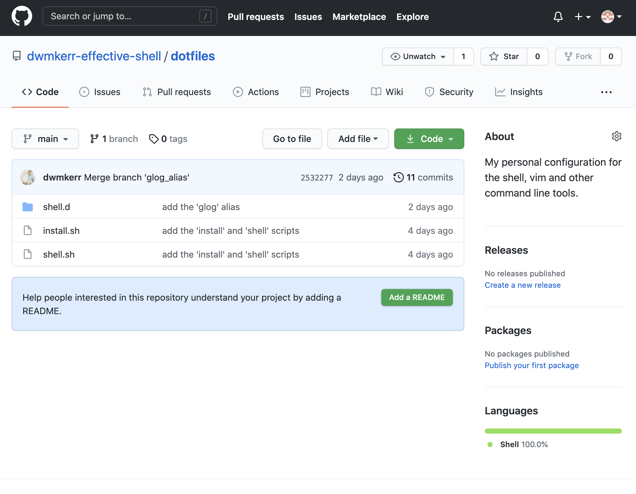Click the branch icon beside 1 branch
The image size is (636, 494).
tap(94, 139)
